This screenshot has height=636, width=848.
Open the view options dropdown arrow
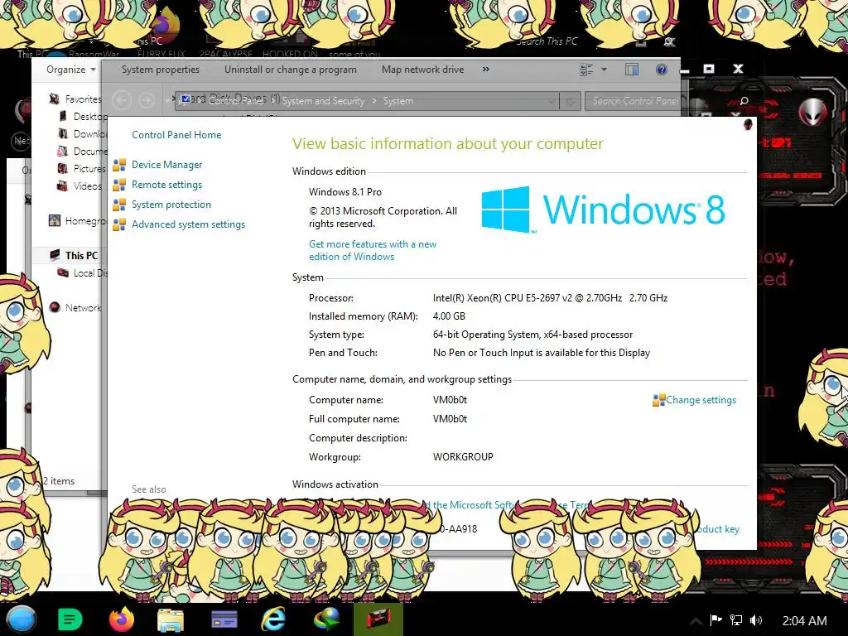pyautogui.click(x=604, y=70)
